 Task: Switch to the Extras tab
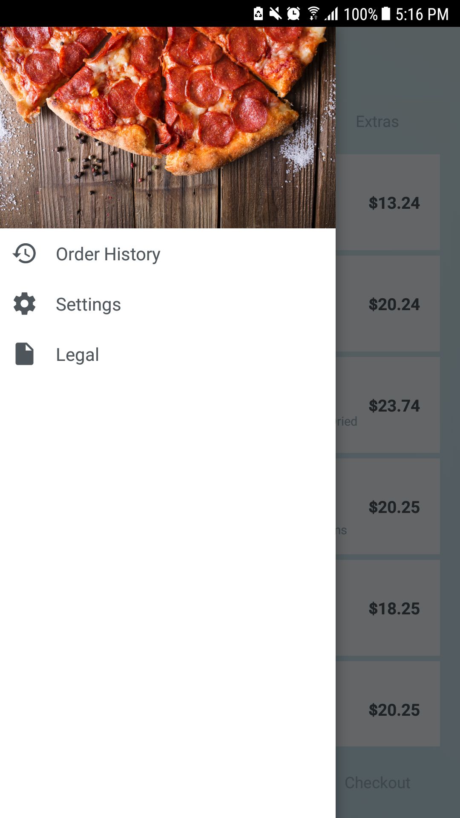pyautogui.click(x=377, y=122)
